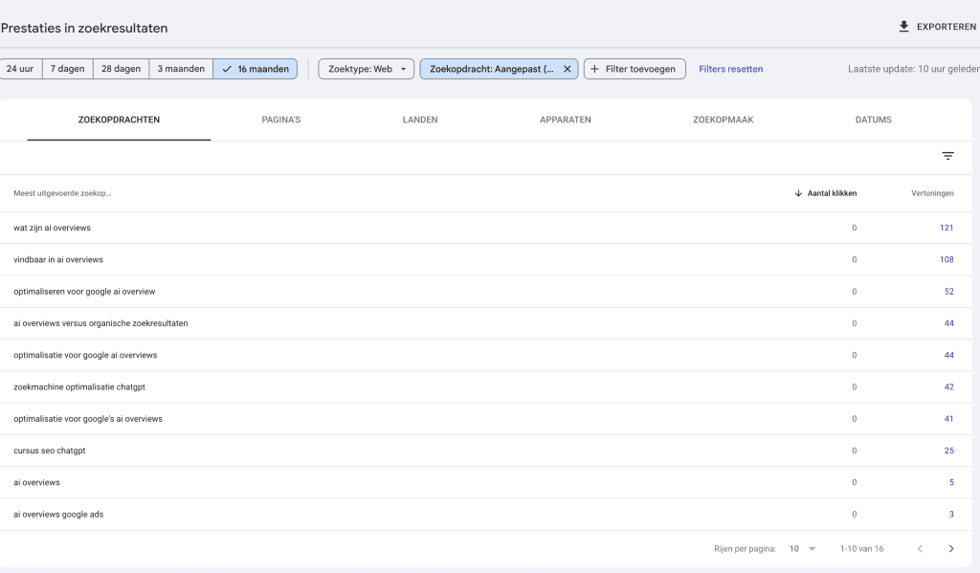Click query 'optimalisatie voor google's ai overviews'
Screen dimensions: 980x573
pos(87,419)
